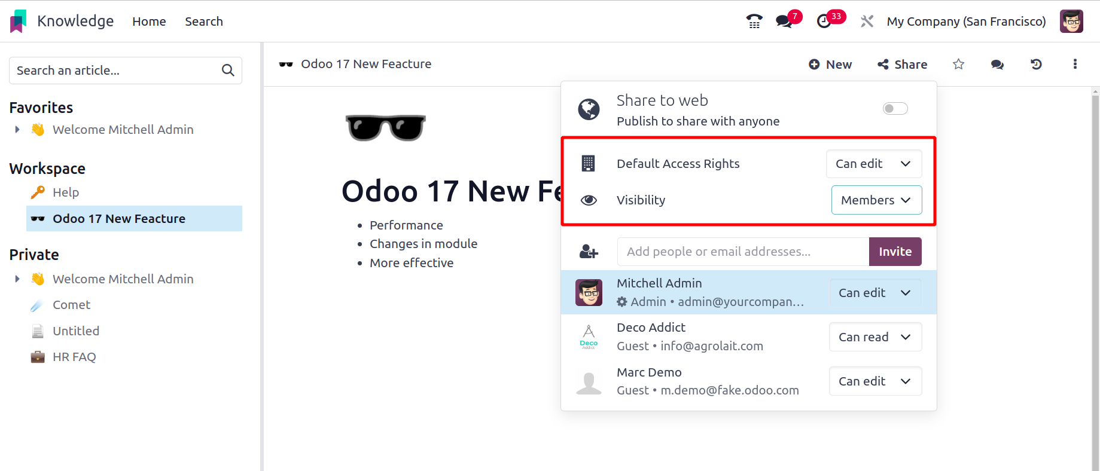Screen dimensions: 1100x471
Task: Open the article comments chat icon
Action: 997,64
